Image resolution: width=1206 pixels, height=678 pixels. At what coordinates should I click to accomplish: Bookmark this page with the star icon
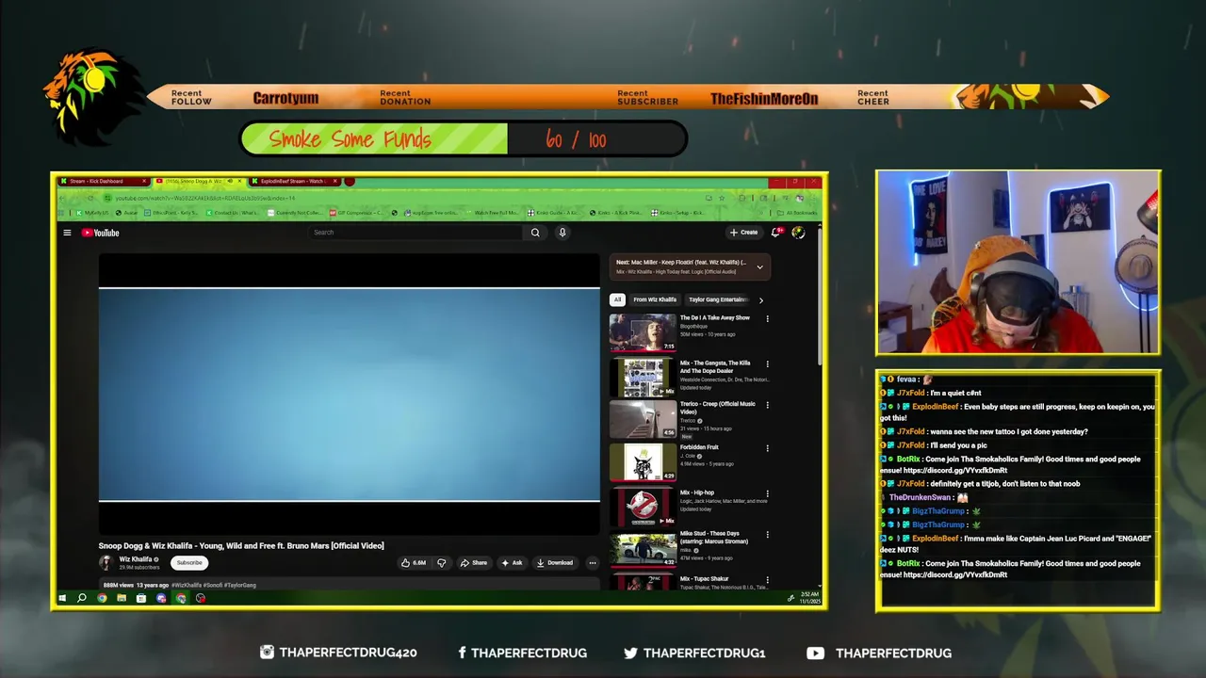722,198
